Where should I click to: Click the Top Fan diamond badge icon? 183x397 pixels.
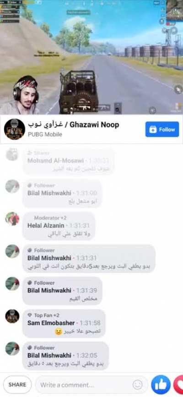click(30, 315)
